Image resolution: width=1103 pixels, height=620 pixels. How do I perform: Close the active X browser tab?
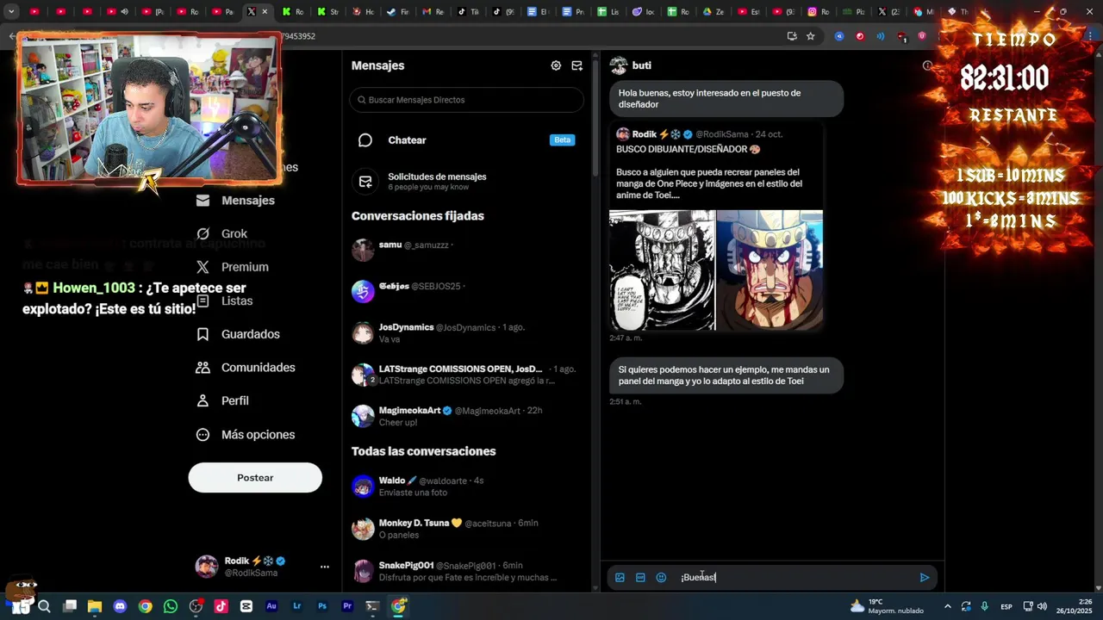(x=265, y=12)
